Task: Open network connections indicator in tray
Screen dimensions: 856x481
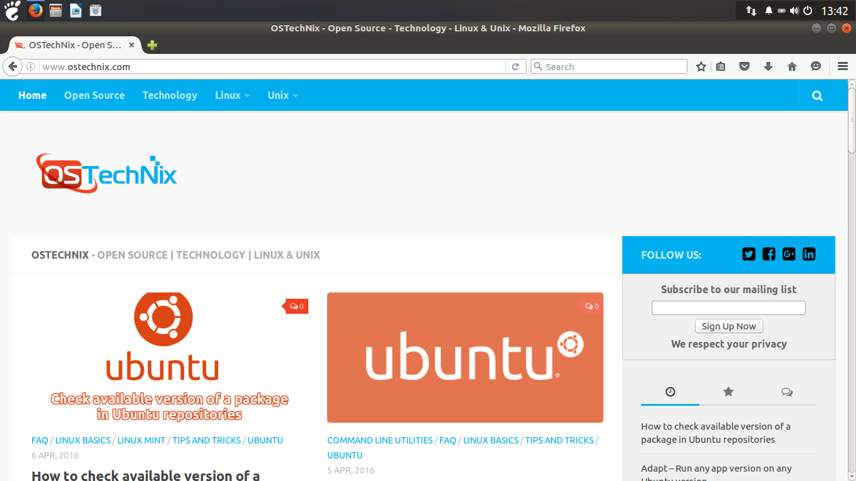Action: pos(751,11)
